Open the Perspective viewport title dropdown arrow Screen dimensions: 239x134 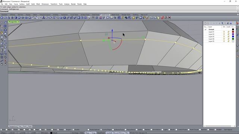[19, 22]
